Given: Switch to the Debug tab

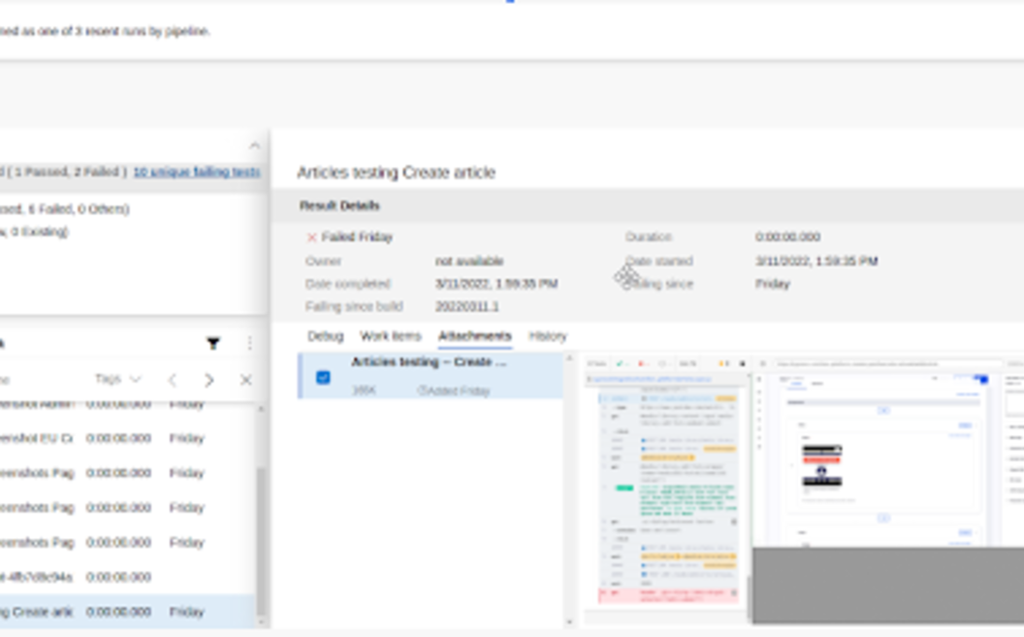Looking at the screenshot, I should point(325,336).
